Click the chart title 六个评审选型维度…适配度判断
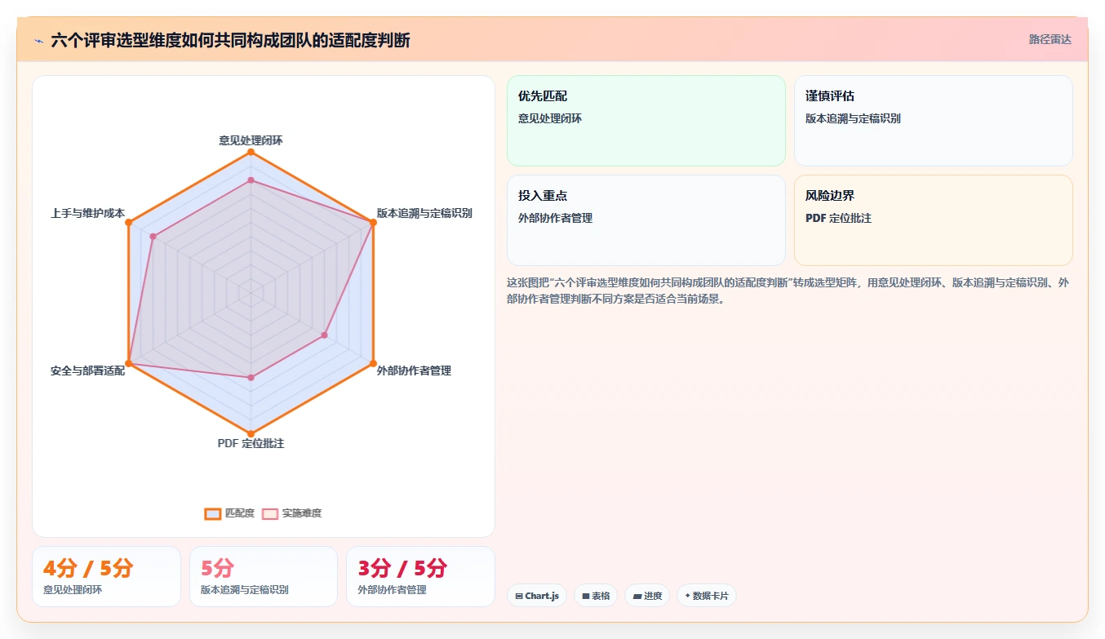1105x639 pixels. coord(230,40)
